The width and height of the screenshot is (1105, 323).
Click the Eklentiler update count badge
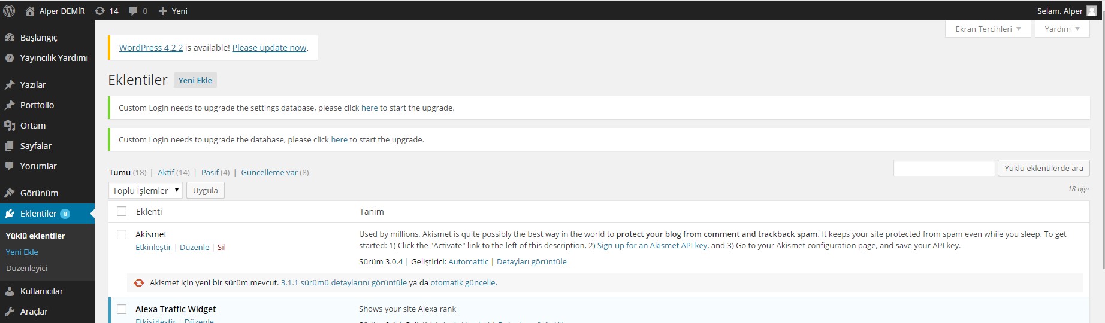(x=65, y=214)
